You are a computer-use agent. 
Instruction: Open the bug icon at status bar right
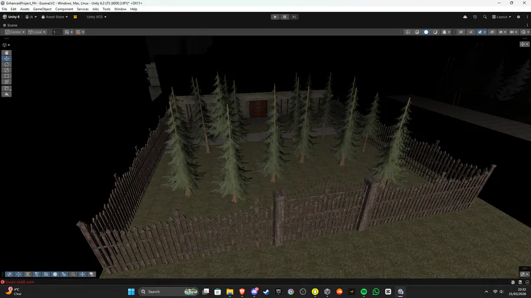[x=513, y=282]
